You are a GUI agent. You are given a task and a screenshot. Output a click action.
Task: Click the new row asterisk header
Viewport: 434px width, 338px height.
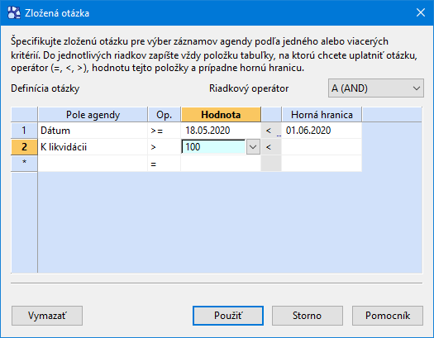point(24,163)
